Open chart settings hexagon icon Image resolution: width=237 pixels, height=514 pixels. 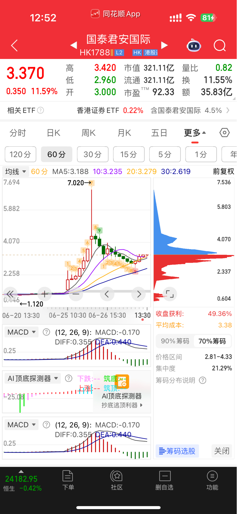tap(225, 133)
